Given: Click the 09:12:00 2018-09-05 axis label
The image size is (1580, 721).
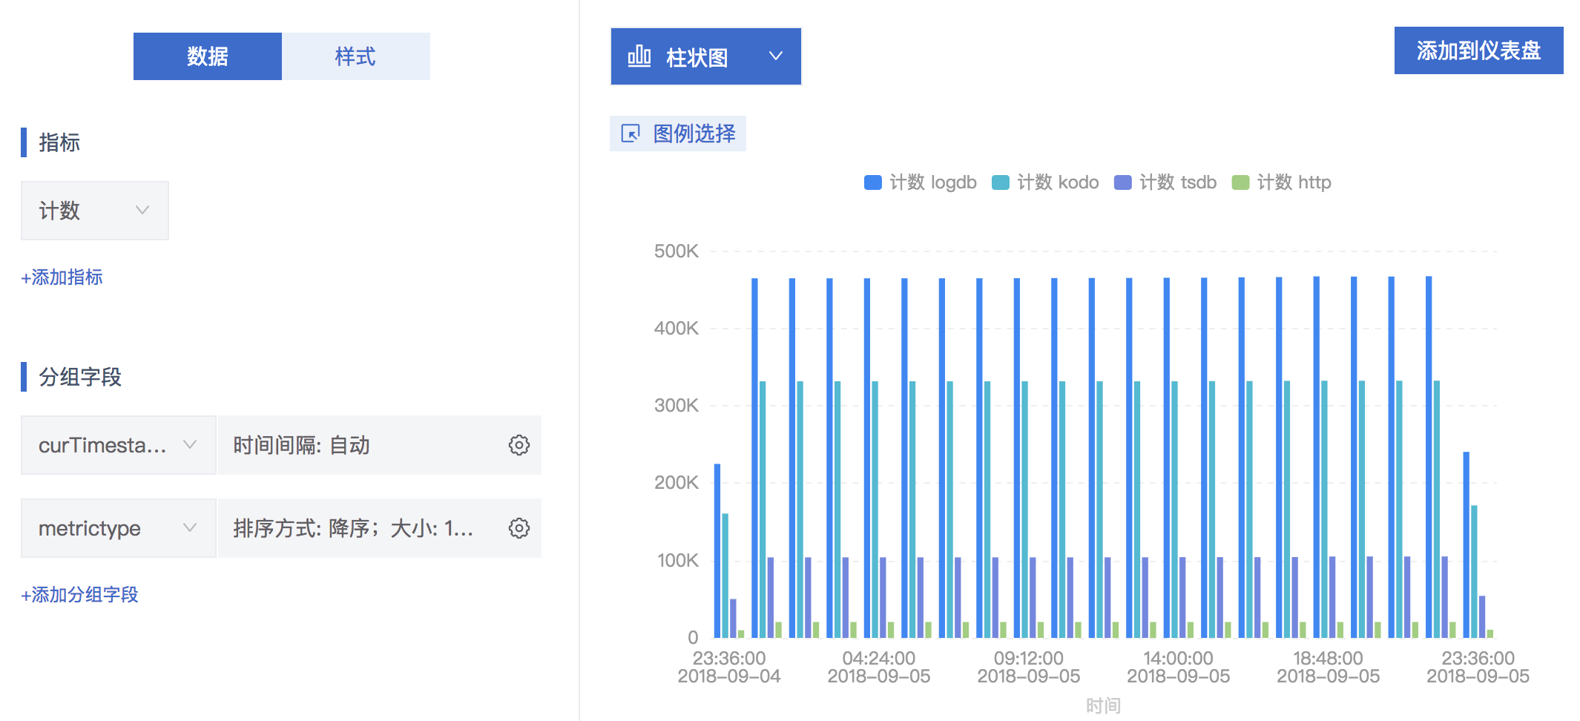Looking at the screenshot, I should click(x=1029, y=667).
